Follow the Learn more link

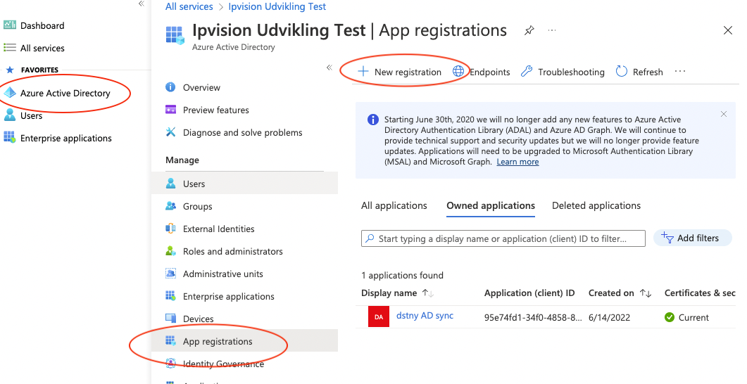517,162
